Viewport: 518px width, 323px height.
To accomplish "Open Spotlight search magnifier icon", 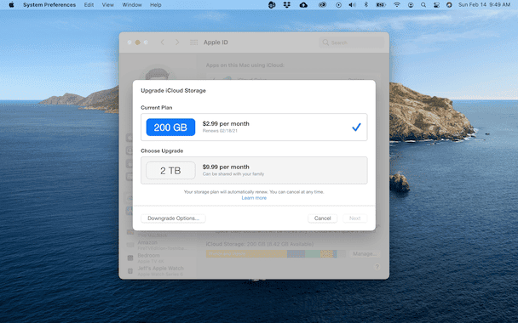I will coord(423,4).
